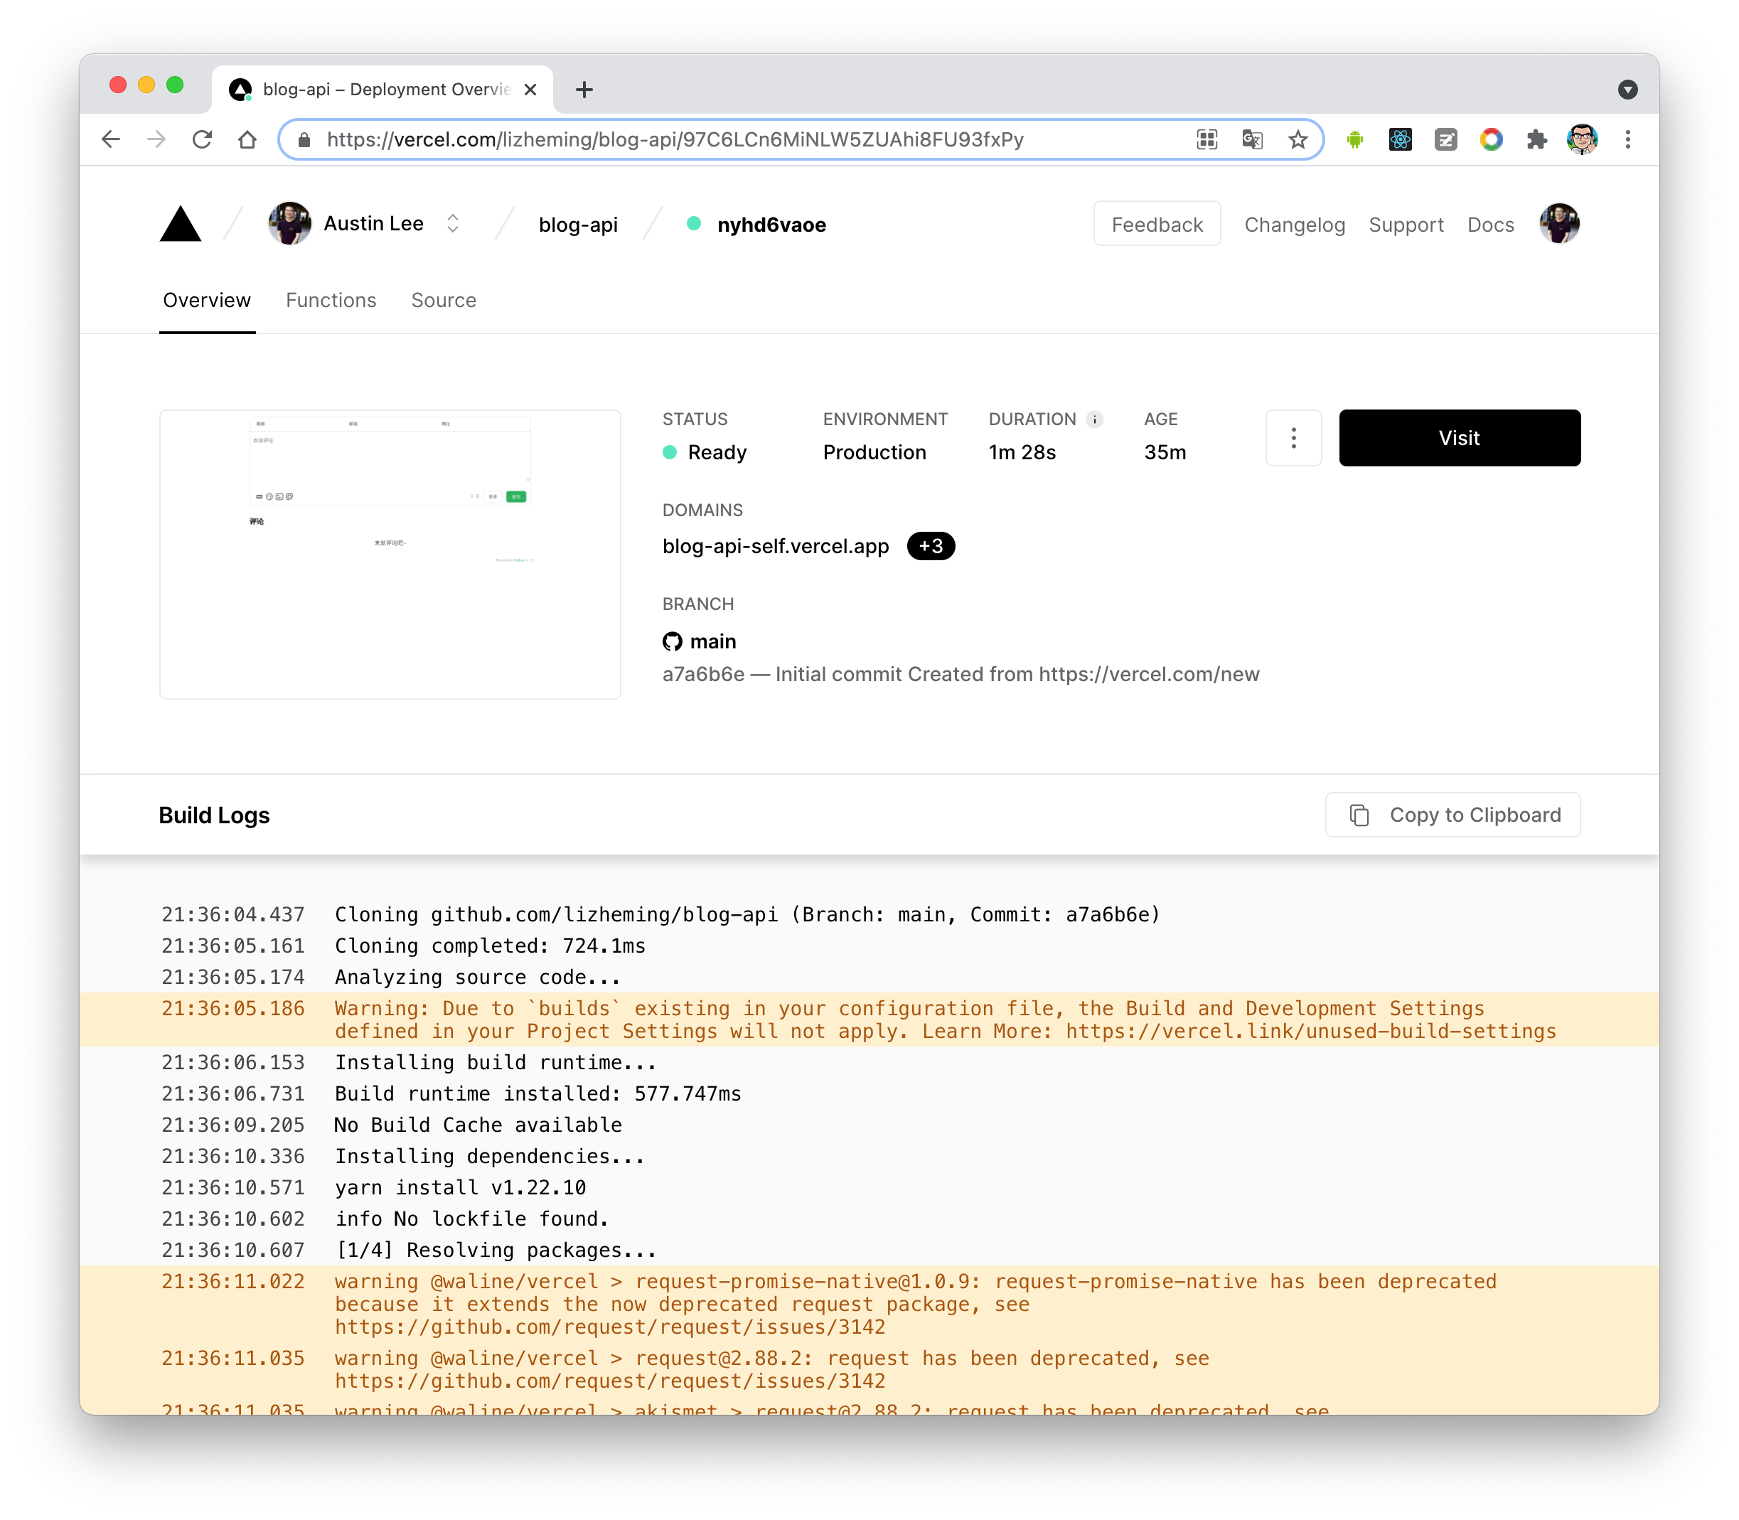Click the duration info icon
Image resolution: width=1739 pixels, height=1520 pixels.
click(1095, 419)
